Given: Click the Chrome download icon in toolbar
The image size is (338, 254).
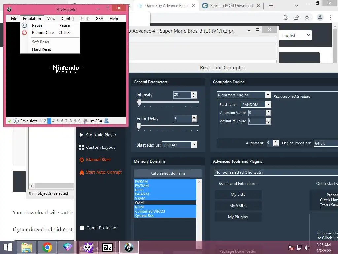Looking at the screenshot, I should (x=286, y=18).
